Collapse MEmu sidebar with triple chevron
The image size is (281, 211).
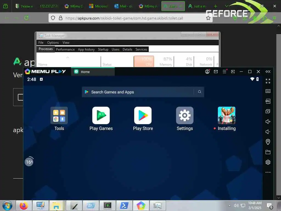pos(268,72)
